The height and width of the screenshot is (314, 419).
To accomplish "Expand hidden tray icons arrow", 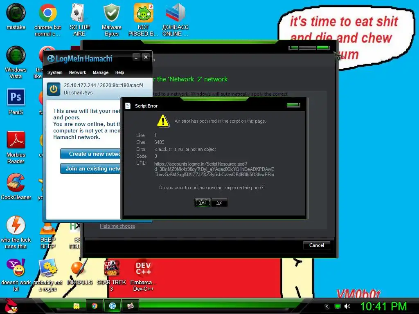I will point(327,306).
